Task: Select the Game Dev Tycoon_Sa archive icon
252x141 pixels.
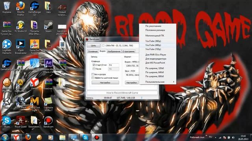Action: pos(7,28)
